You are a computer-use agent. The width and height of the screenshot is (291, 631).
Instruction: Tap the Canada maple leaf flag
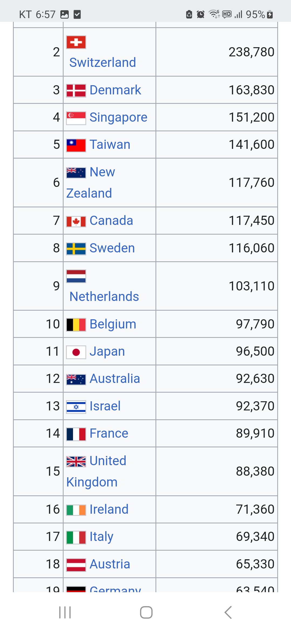pos(76,221)
